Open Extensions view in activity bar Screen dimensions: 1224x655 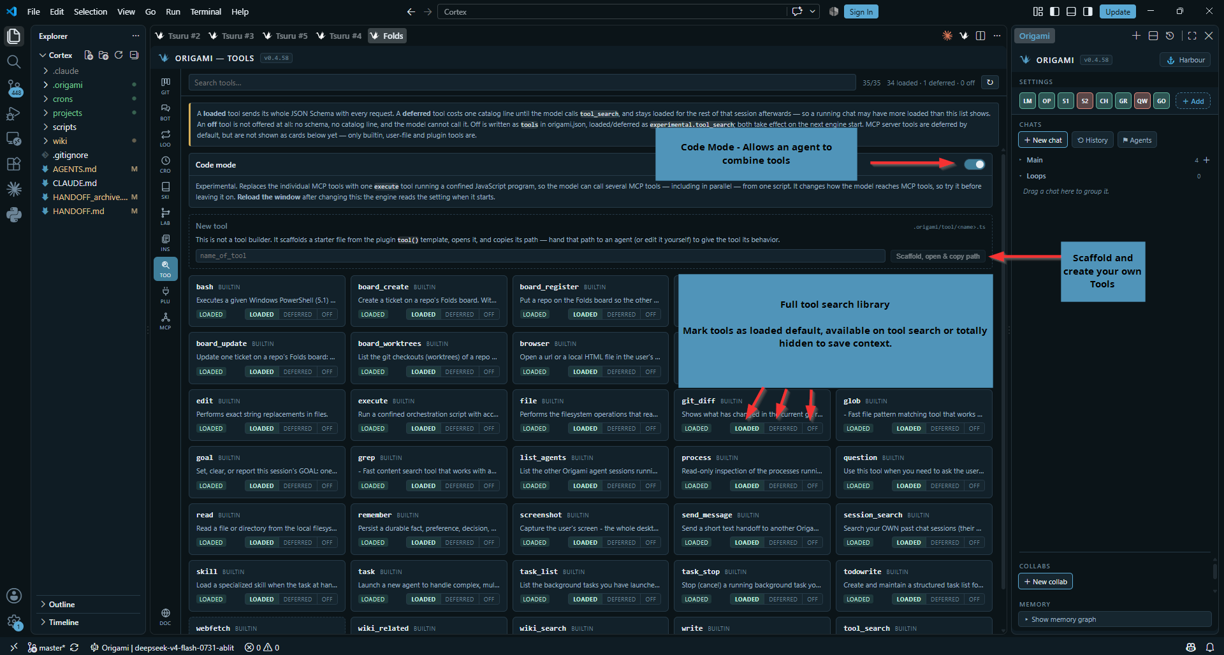coord(13,164)
